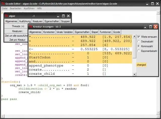Open Eigenschaften tab in algae window
The width and height of the screenshot is (161, 119).
(52, 21)
